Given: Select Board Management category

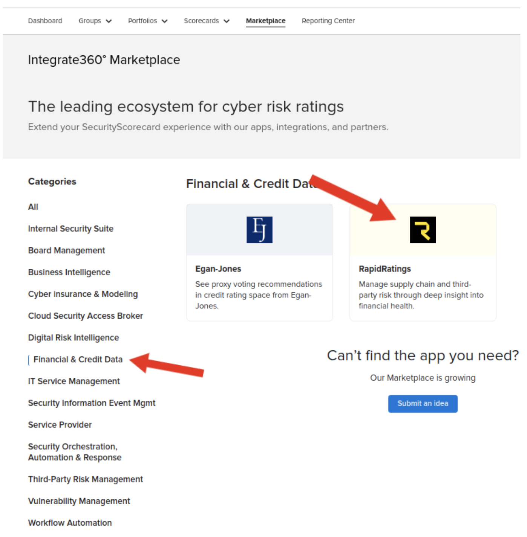Looking at the screenshot, I should (66, 250).
